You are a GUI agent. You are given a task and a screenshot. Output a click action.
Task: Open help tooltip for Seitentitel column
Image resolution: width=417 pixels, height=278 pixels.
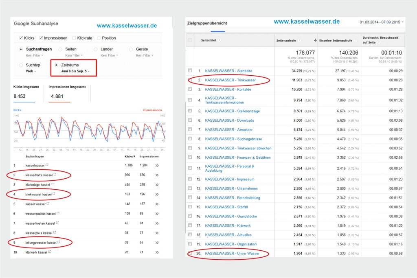(219, 40)
